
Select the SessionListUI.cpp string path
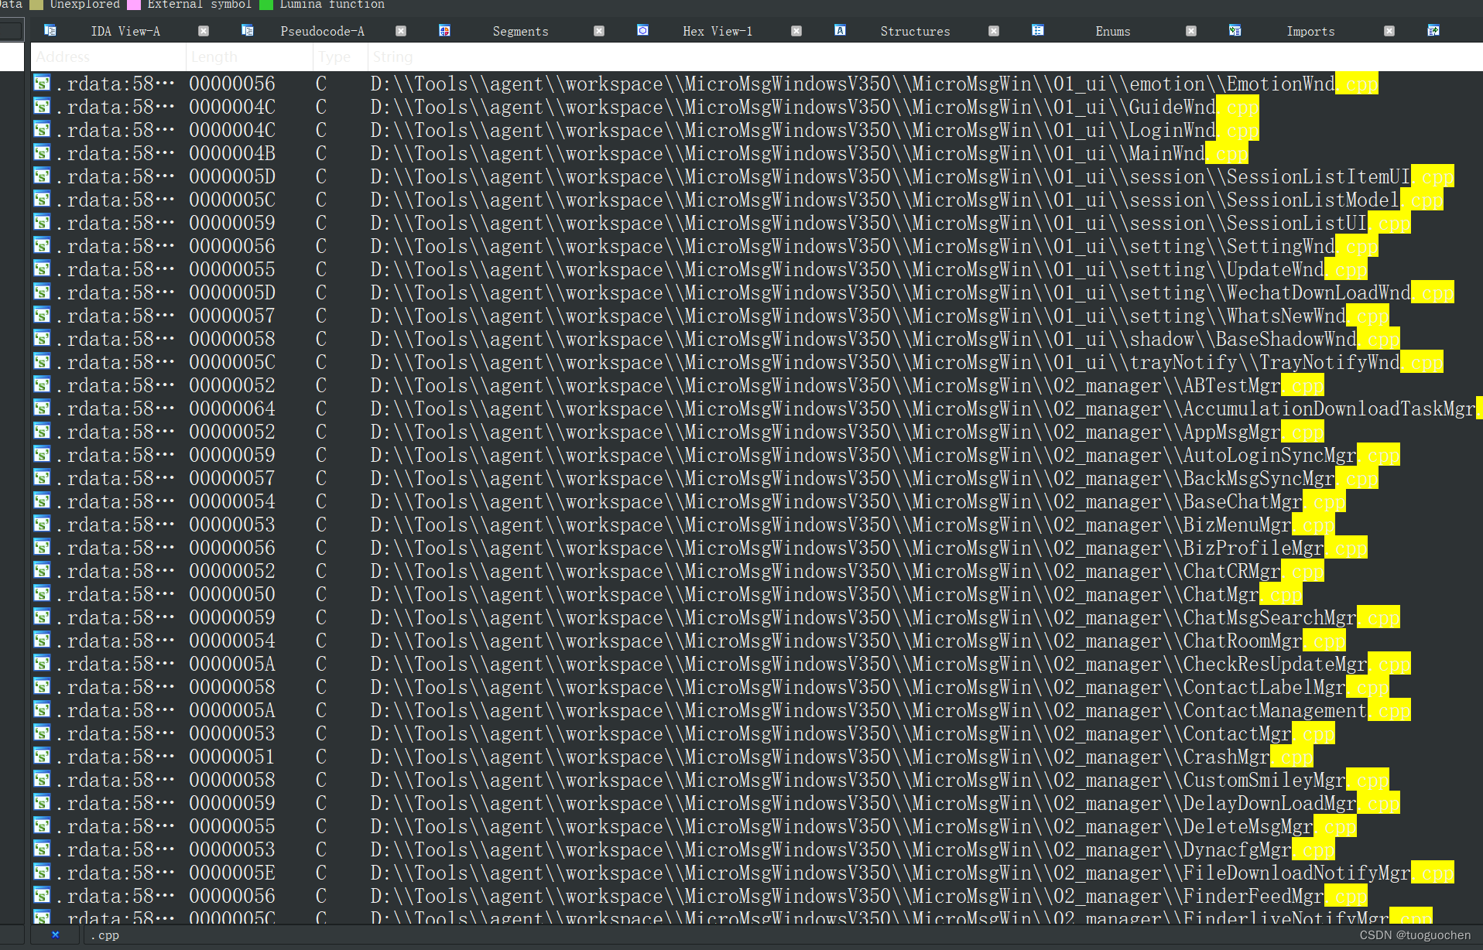[890, 223]
